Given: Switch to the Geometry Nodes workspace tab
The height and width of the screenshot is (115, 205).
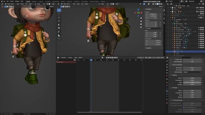Looking at the screenshot, I should click(94, 2).
